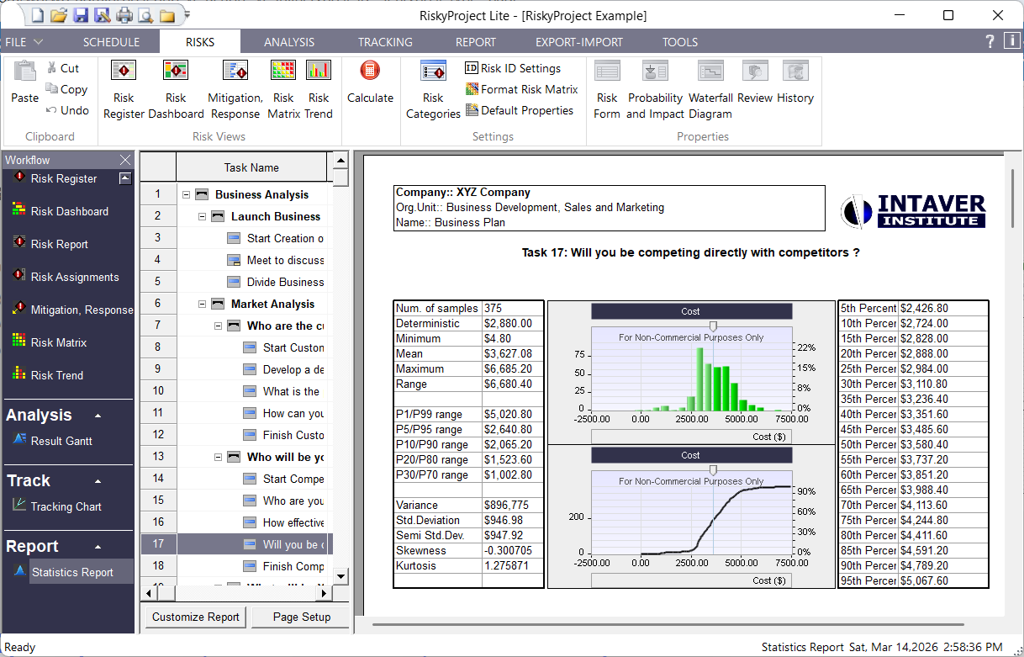The image size is (1024, 657).
Task: Collapse the Business Analysis task group
Action: [x=187, y=193]
